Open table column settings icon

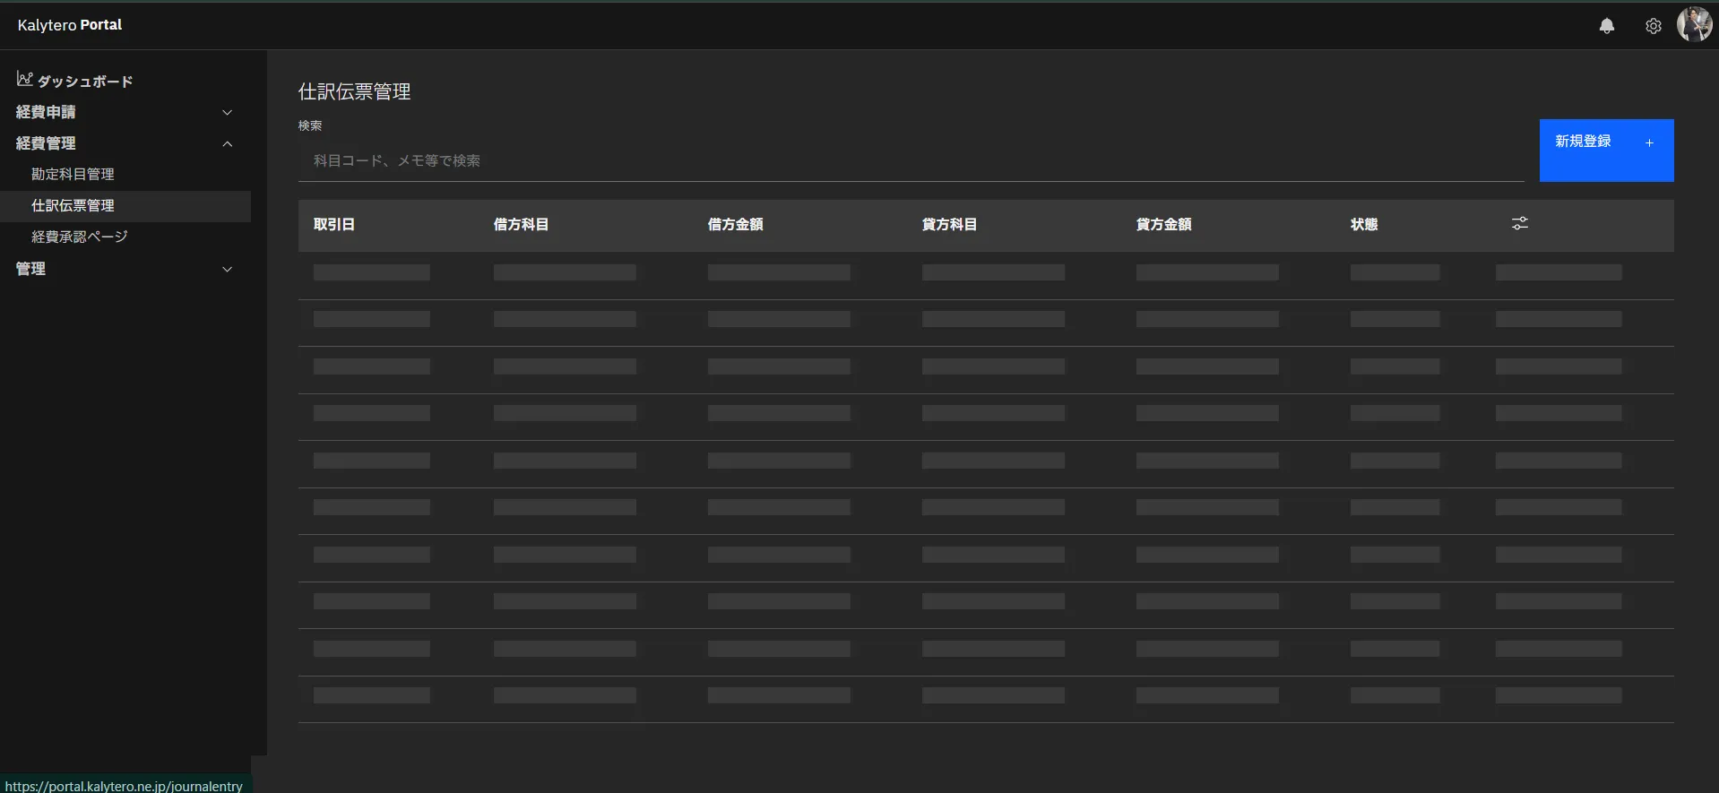pos(1519,224)
